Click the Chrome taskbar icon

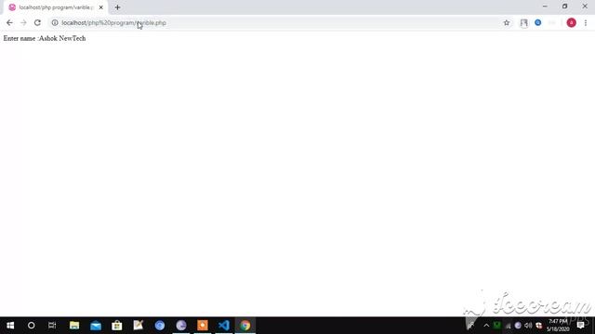click(245, 326)
